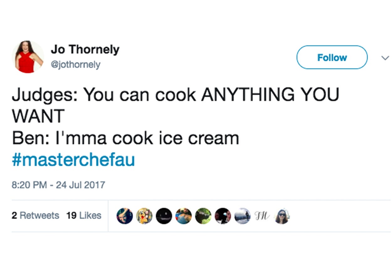Image resolution: width=392 pixels, height=260 pixels.
Task: Expand the tweet options chevron beside Follow
Action: (x=384, y=58)
